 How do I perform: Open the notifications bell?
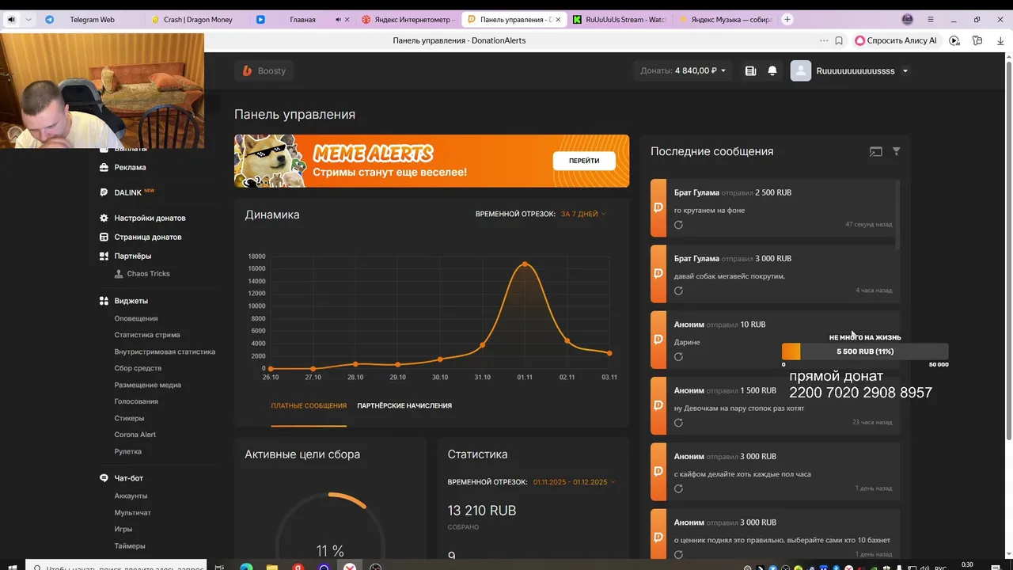pos(772,70)
